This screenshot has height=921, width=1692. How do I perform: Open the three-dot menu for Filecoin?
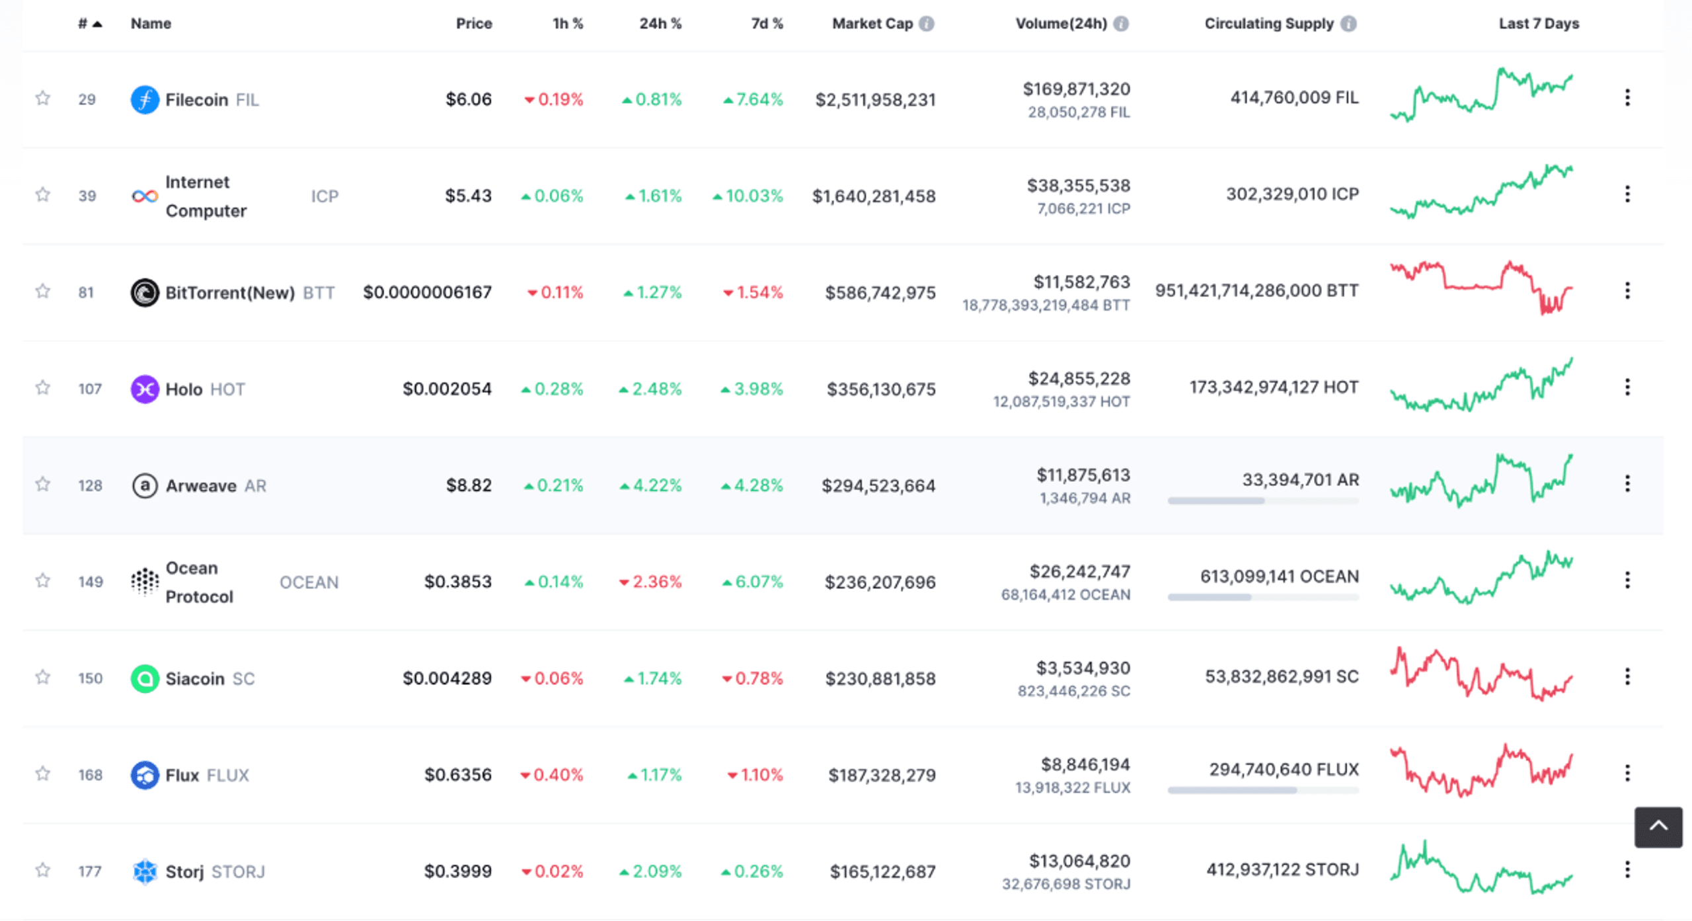pyautogui.click(x=1627, y=98)
